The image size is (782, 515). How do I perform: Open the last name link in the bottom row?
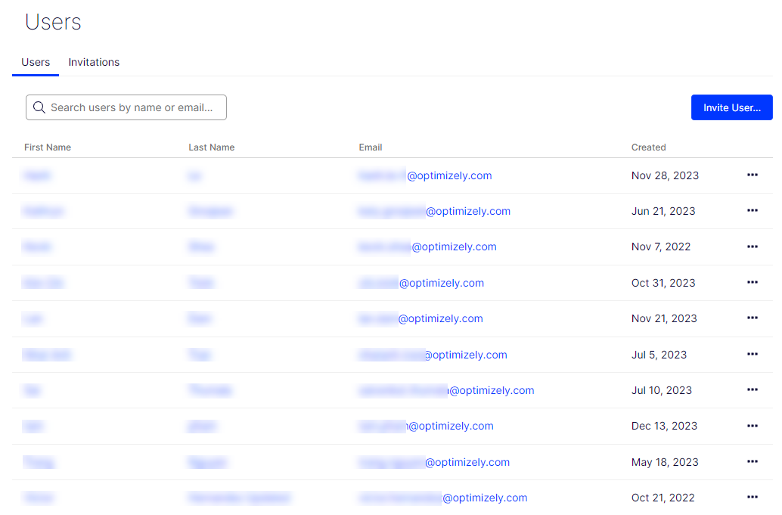coord(237,498)
